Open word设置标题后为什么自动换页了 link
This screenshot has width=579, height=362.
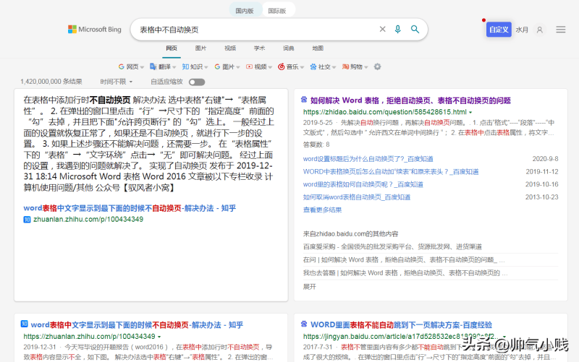click(368, 159)
